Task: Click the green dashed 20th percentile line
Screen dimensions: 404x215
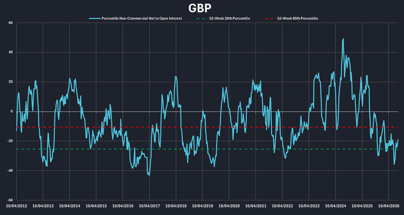Action: [207, 149]
